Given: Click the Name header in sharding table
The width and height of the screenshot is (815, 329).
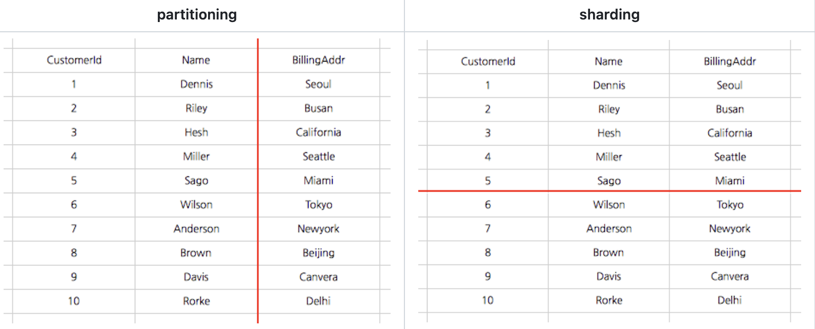Looking at the screenshot, I should (x=608, y=61).
